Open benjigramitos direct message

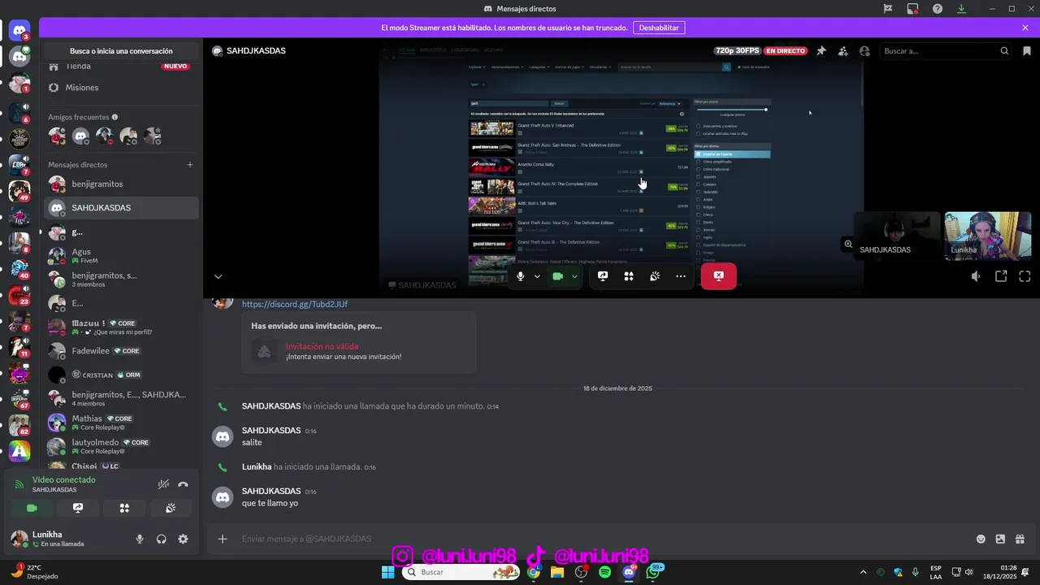122,184
